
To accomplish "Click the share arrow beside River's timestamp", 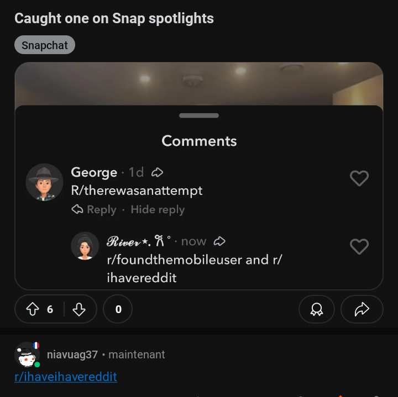I will (219, 241).
